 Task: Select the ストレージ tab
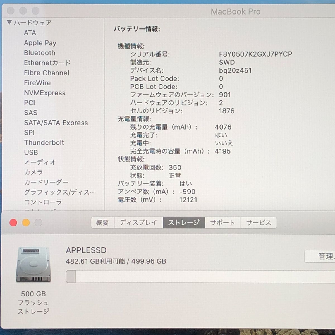pos(184,222)
